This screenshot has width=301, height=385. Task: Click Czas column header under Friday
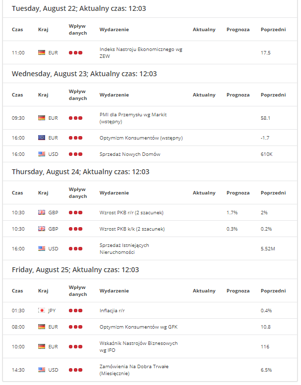pyautogui.click(x=17, y=290)
